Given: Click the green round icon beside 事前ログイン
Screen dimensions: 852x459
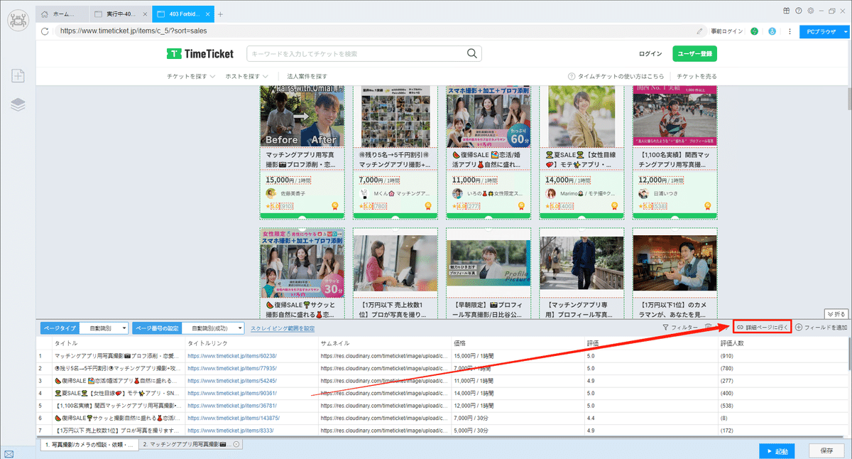Looking at the screenshot, I should coord(754,31).
